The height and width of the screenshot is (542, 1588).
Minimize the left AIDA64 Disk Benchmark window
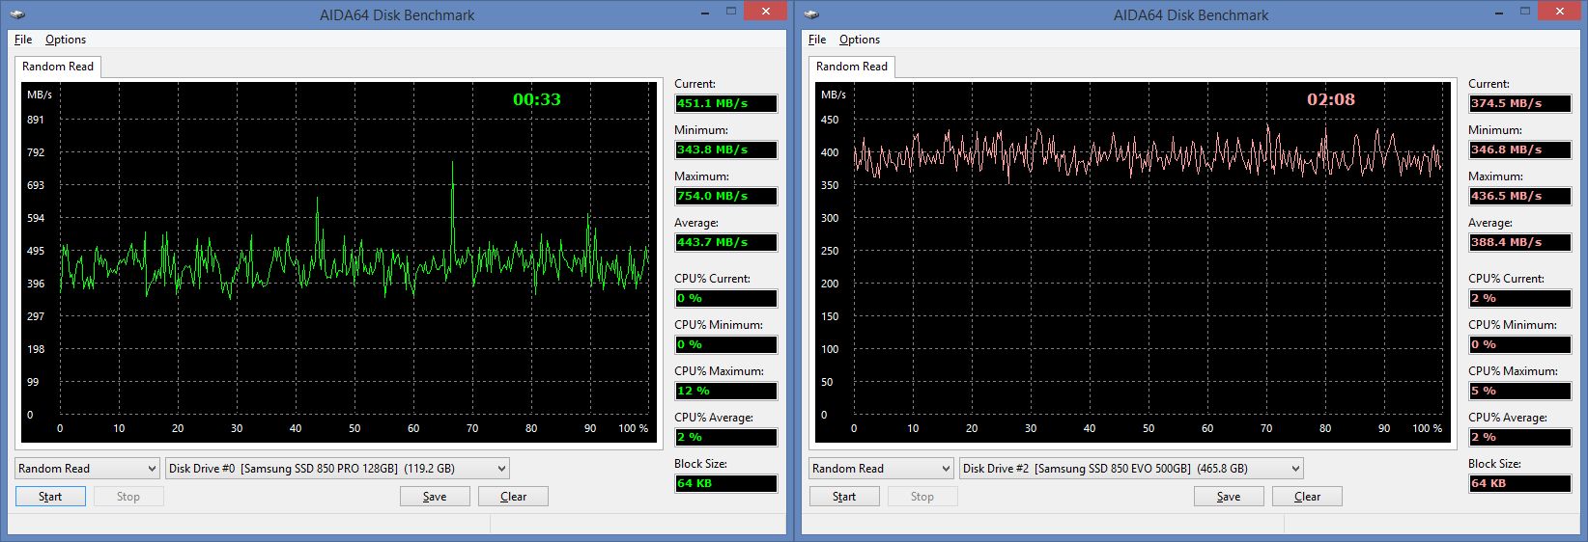pos(704,12)
